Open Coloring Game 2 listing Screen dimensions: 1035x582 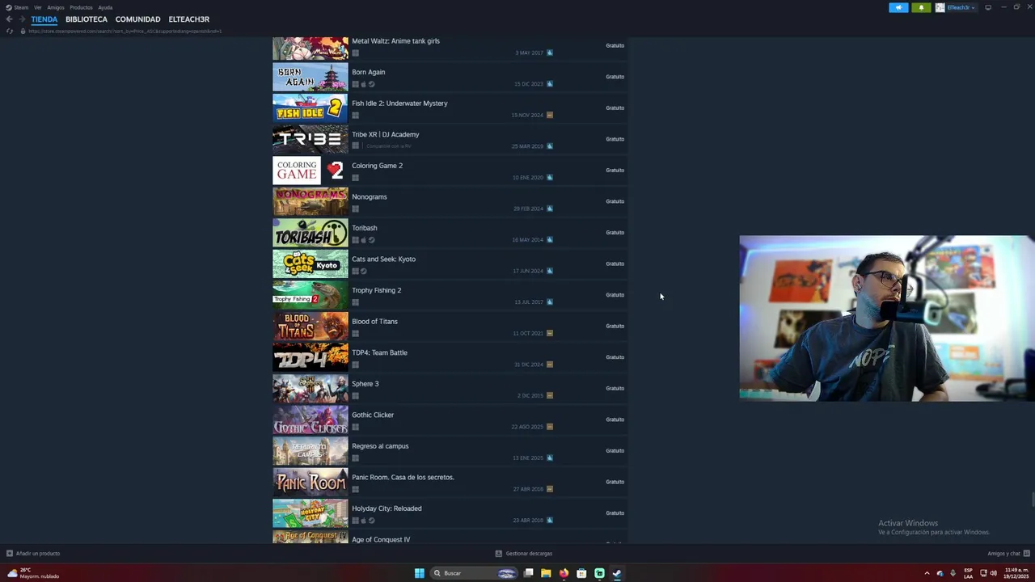pyautogui.click(x=450, y=171)
